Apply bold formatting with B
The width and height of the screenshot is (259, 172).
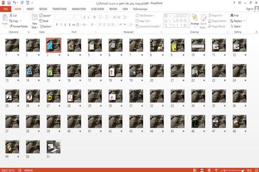point(57,25)
